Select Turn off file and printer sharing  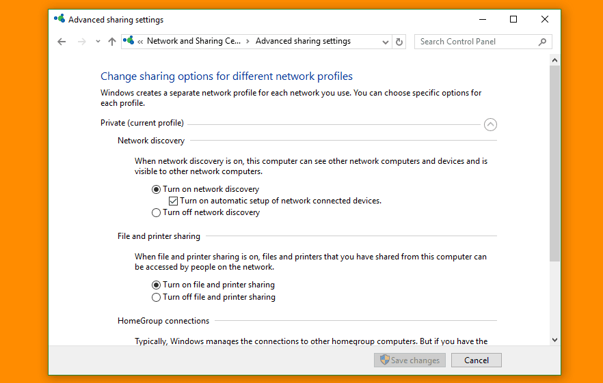point(157,297)
